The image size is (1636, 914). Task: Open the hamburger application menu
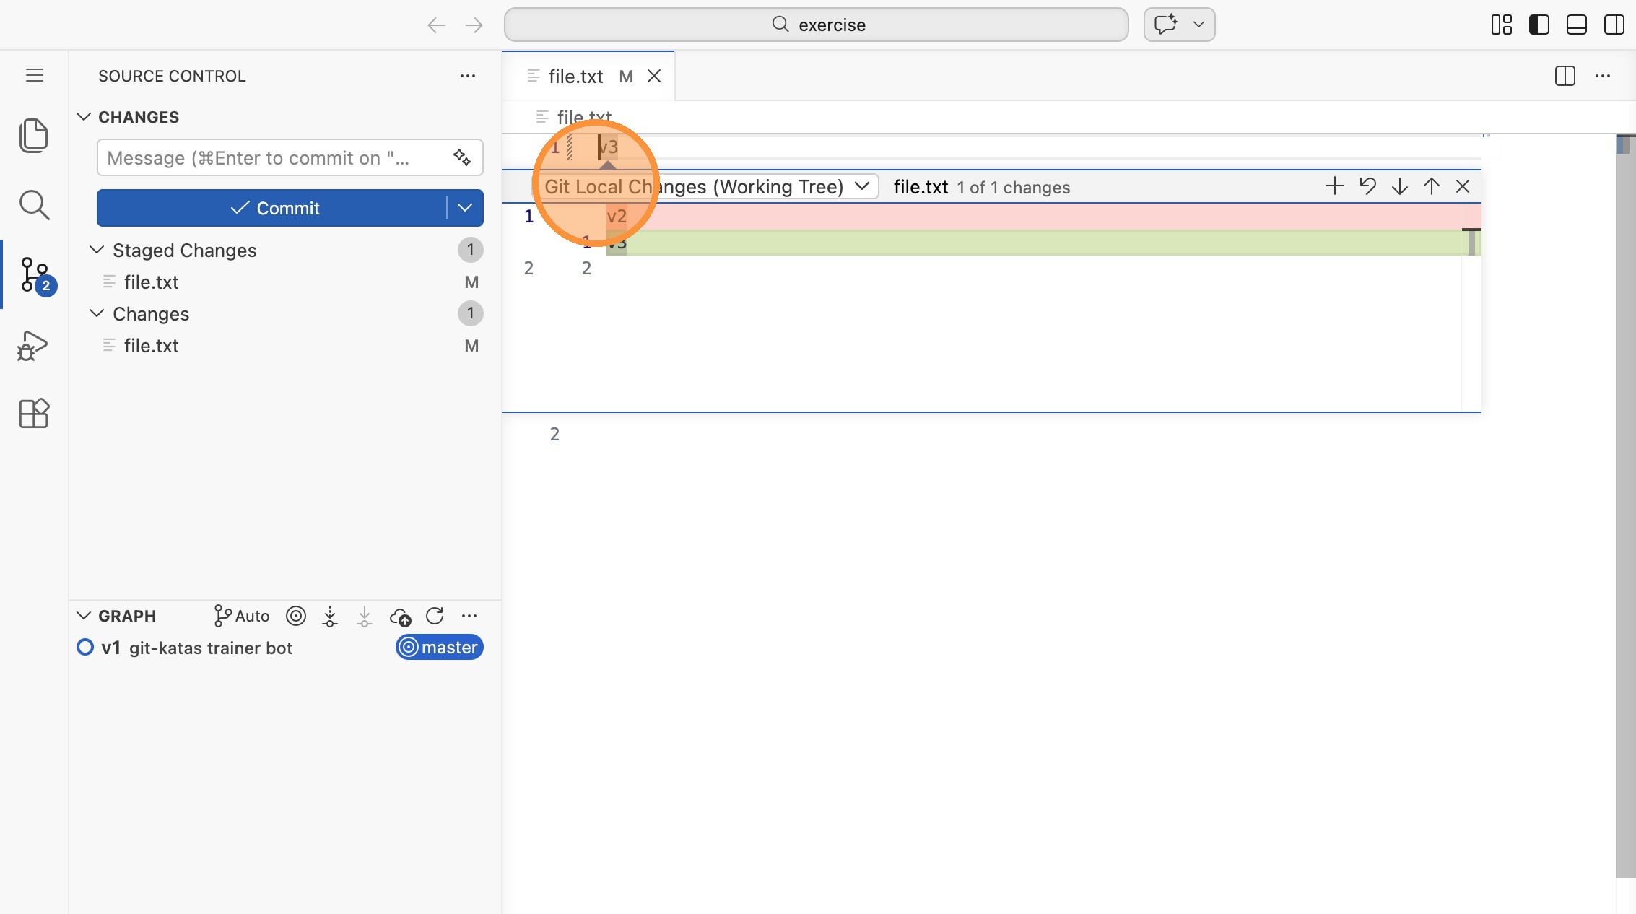[35, 75]
